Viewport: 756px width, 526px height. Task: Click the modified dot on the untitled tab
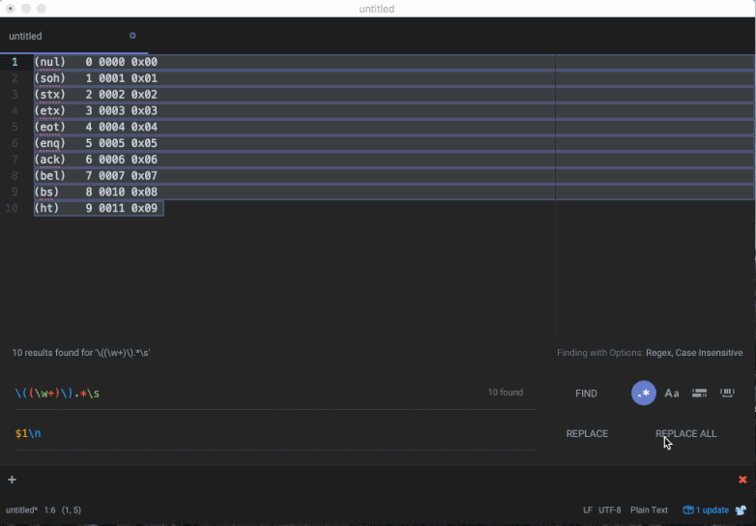132,36
